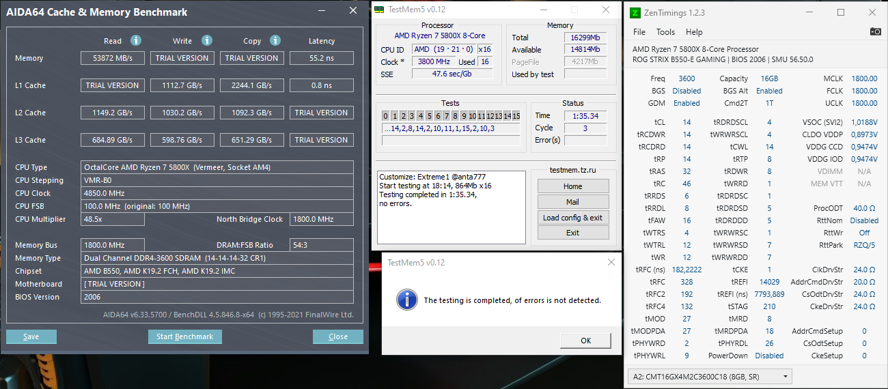Click the Memory Latency 55.2 ns field
This screenshot has height=389, width=888.
[x=322, y=58]
